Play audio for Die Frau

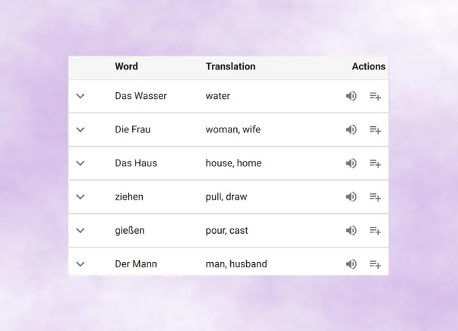(x=351, y=129)
